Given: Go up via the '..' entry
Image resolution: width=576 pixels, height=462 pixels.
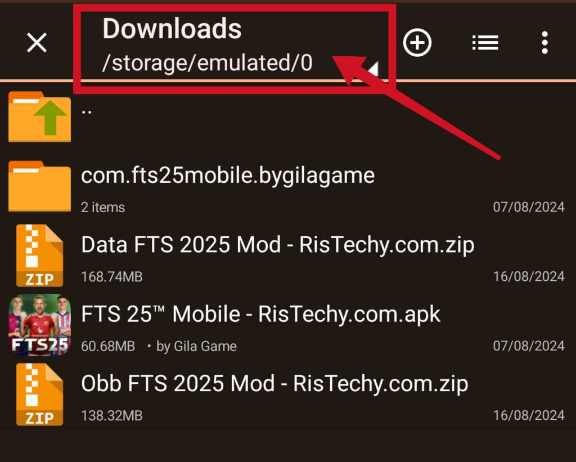Looking at the screenshot, I should click(x=87, y=112).
